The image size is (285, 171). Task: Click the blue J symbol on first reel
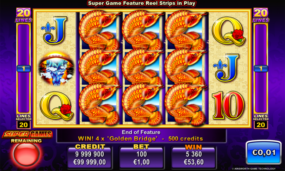click(x=54, y=30)
